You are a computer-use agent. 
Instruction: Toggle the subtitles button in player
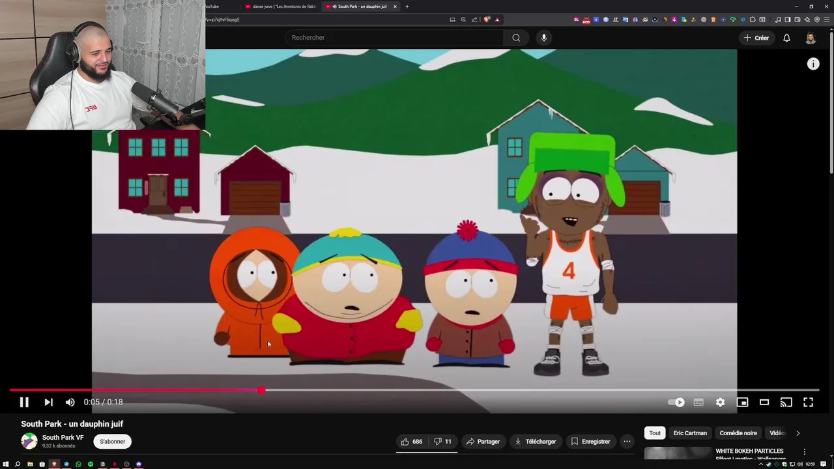coord(698,402)
